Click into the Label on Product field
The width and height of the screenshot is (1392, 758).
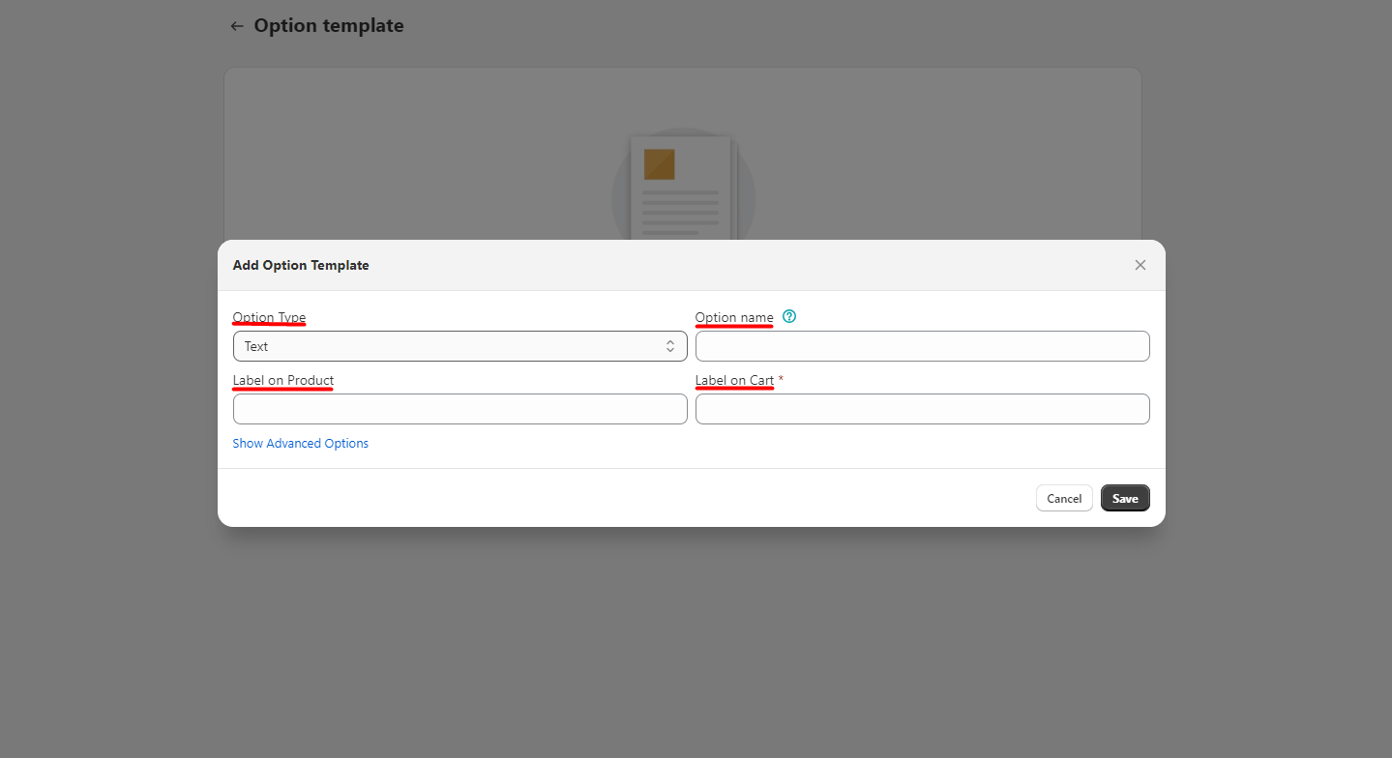coord(459,409)
